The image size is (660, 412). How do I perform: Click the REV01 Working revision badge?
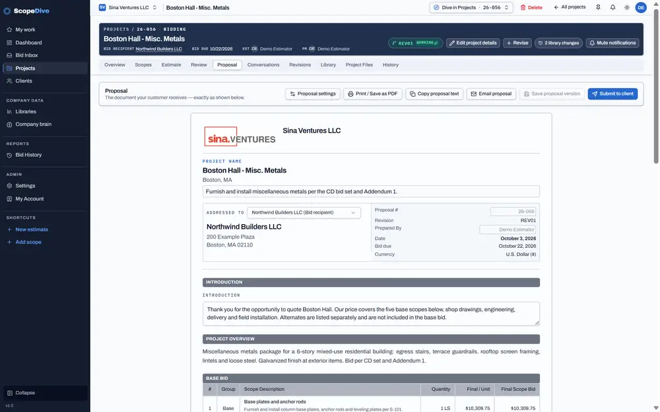[x=415, y=43]
